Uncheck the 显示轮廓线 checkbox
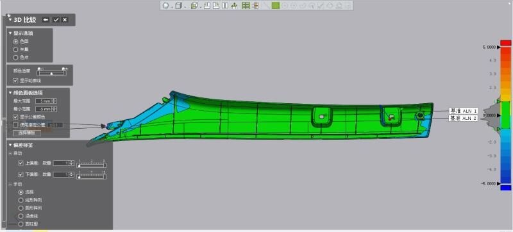This screenshot has height=232, width=513. (15, 80)
